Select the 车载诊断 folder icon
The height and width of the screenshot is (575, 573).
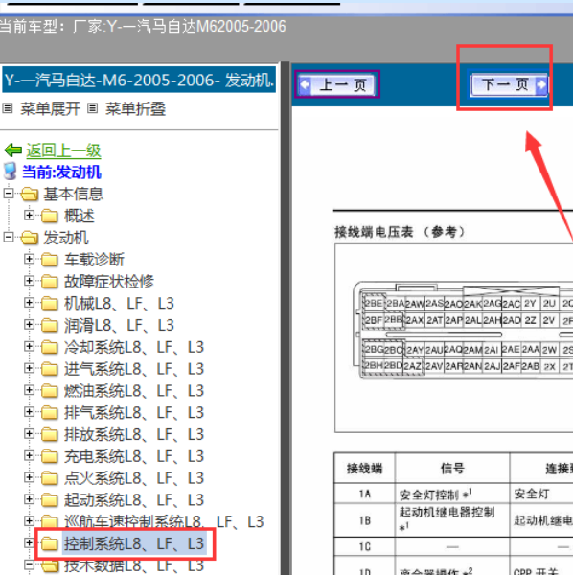click(x=50, y=260)
